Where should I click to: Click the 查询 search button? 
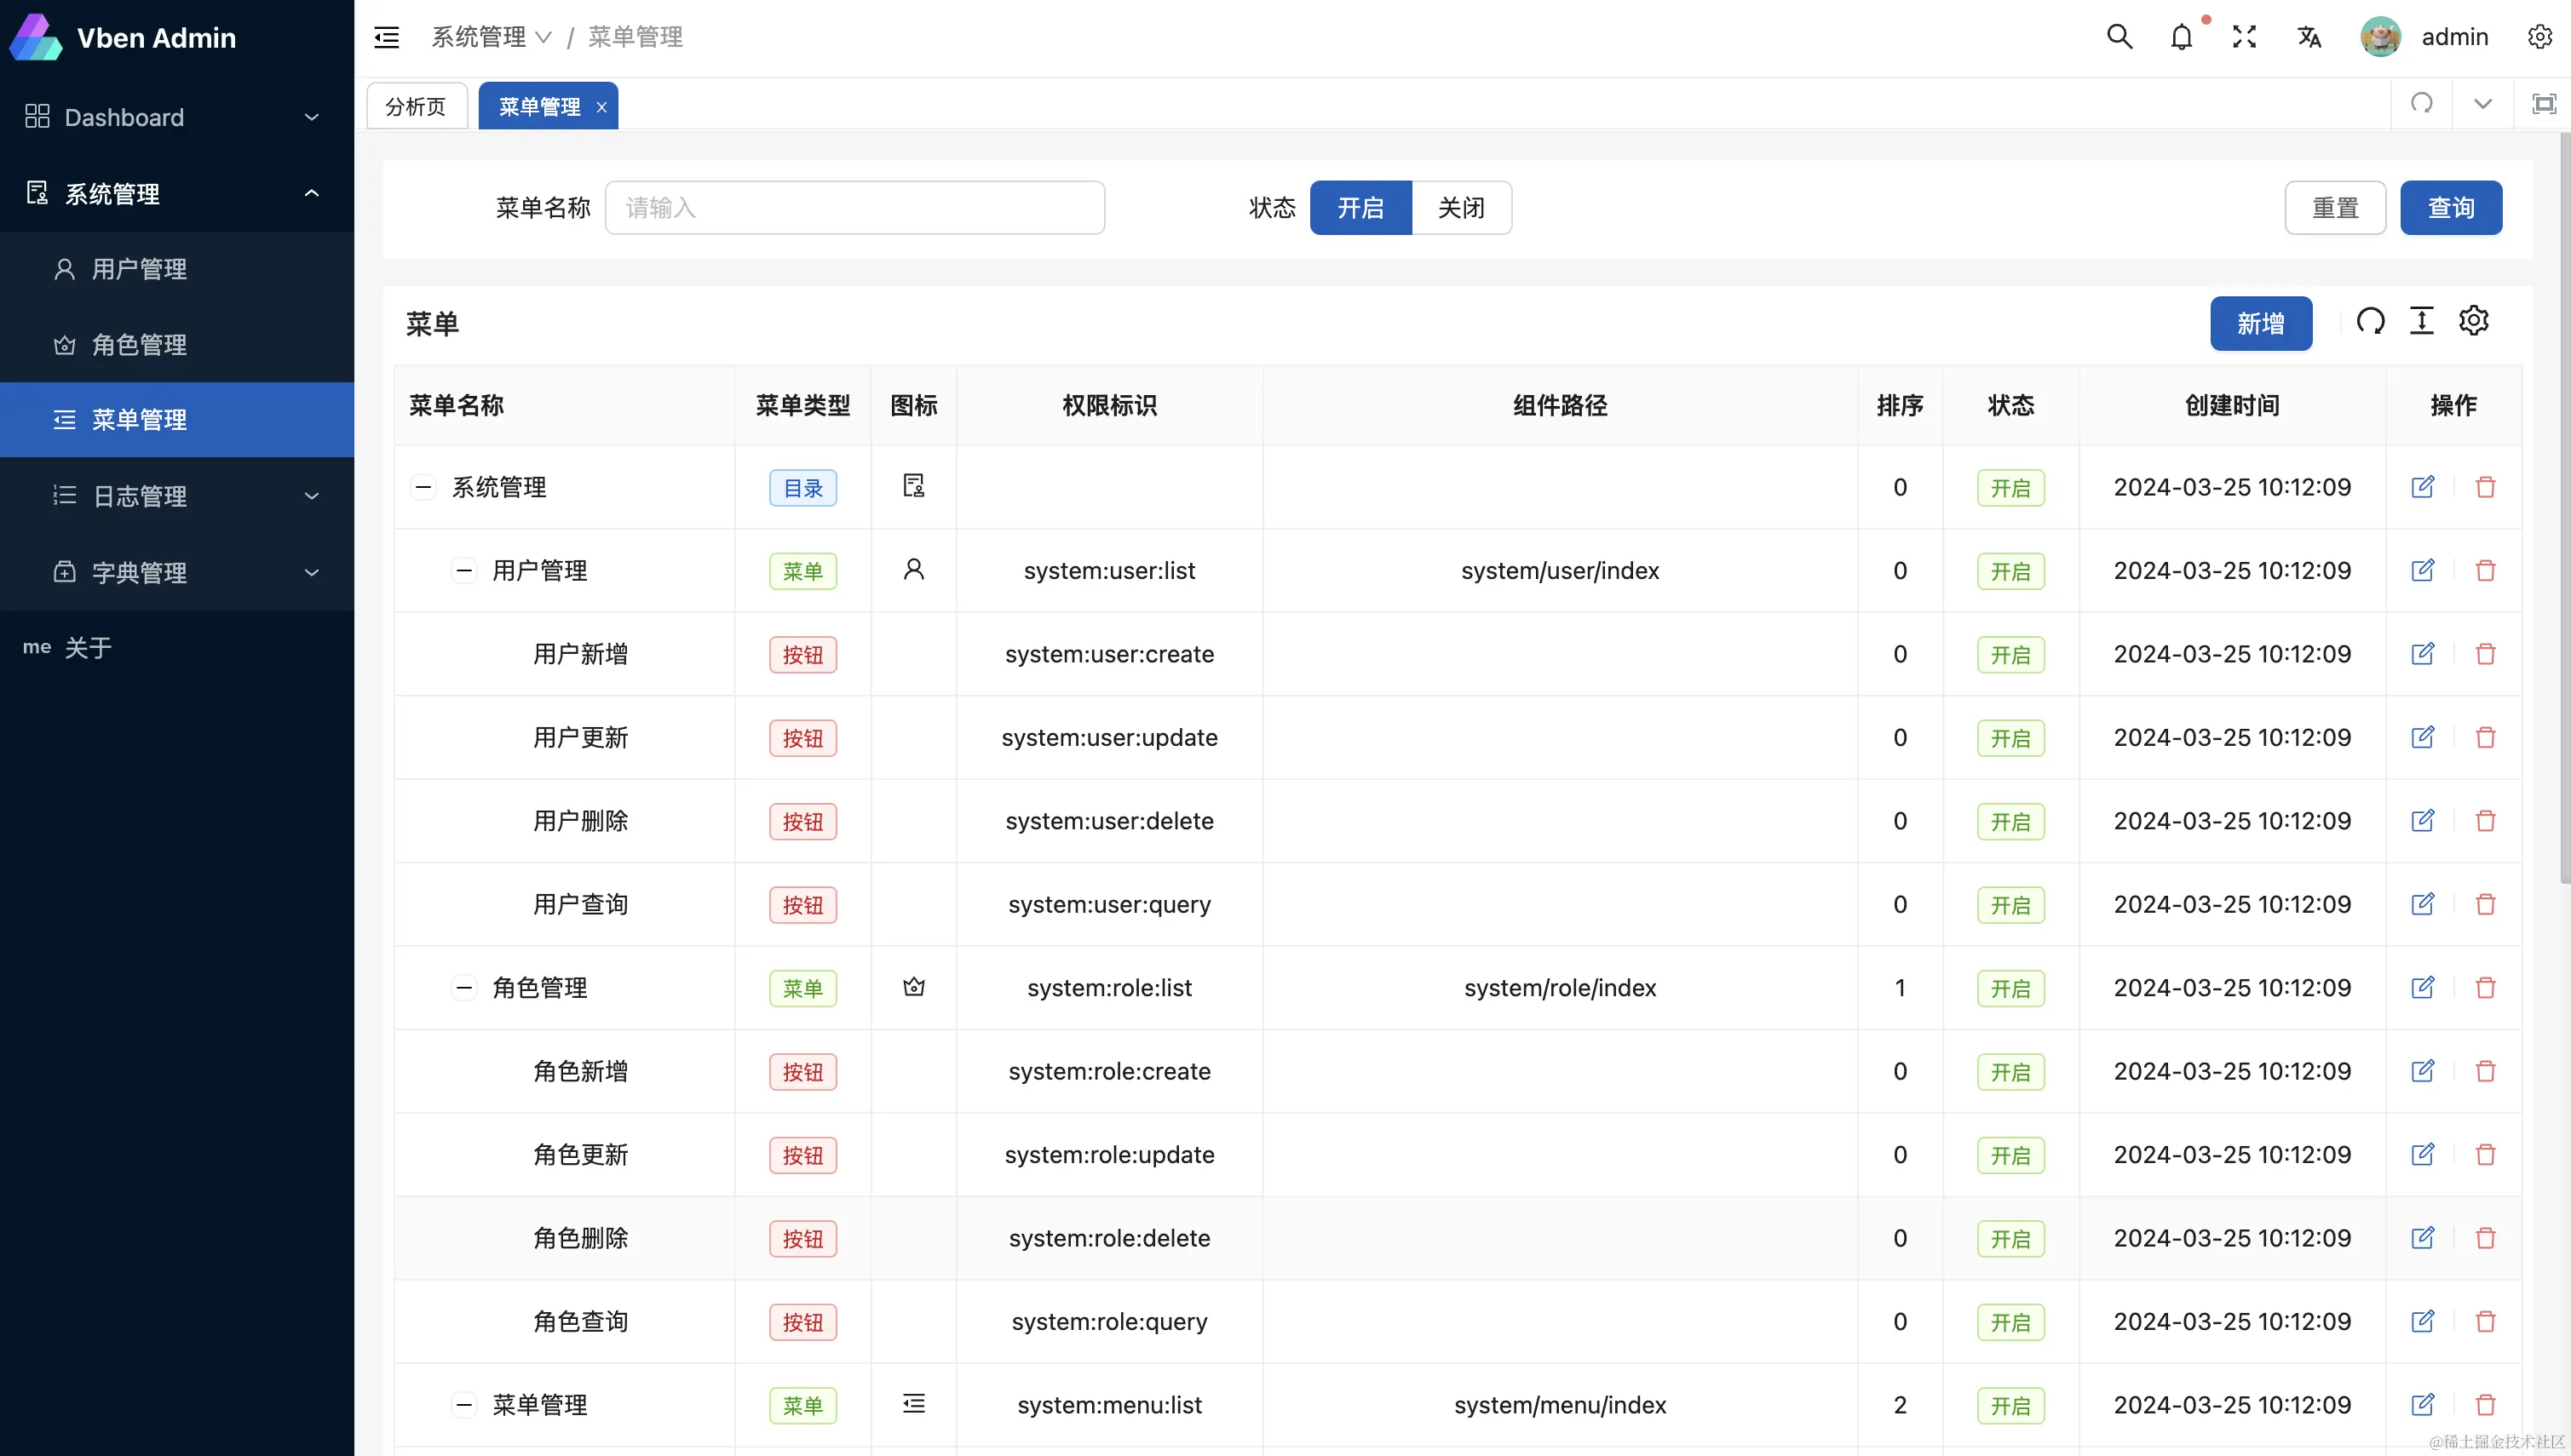(x=2450, y=208)
